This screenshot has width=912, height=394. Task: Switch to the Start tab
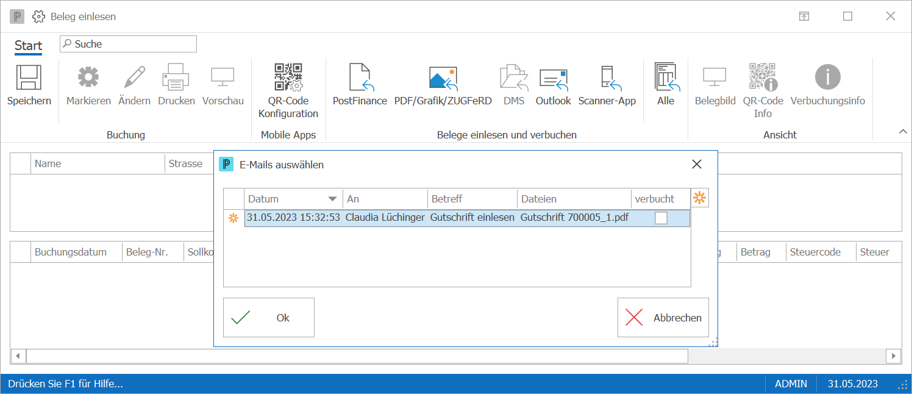click(x=29, y=46)
